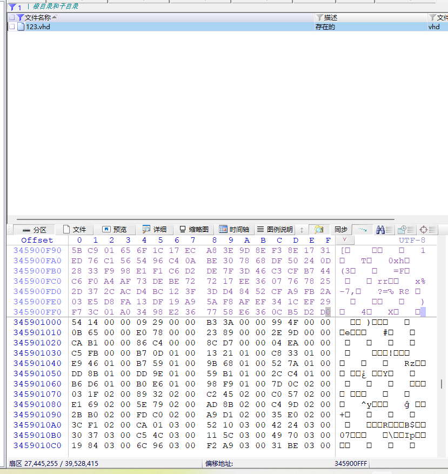Tick the select-all checkbox in file list header

point(12,17)
